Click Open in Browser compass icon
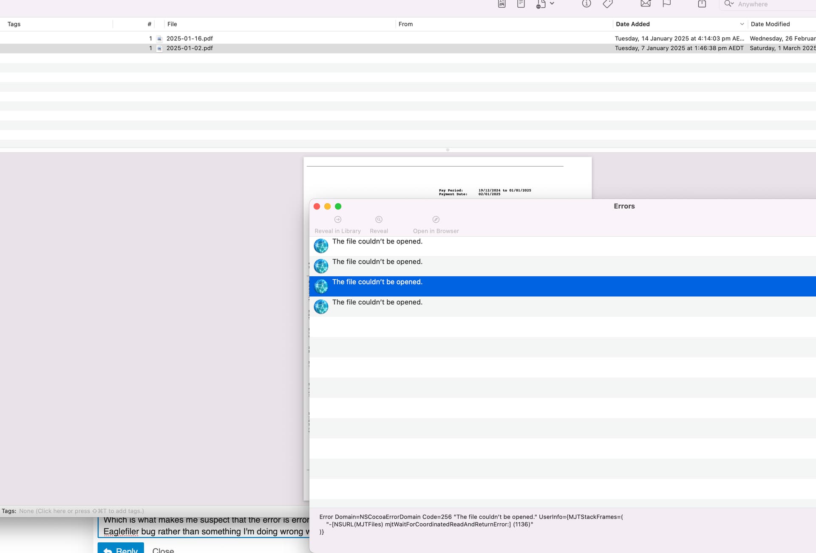This screenshot has width=816, height=553. pos(436,219)
